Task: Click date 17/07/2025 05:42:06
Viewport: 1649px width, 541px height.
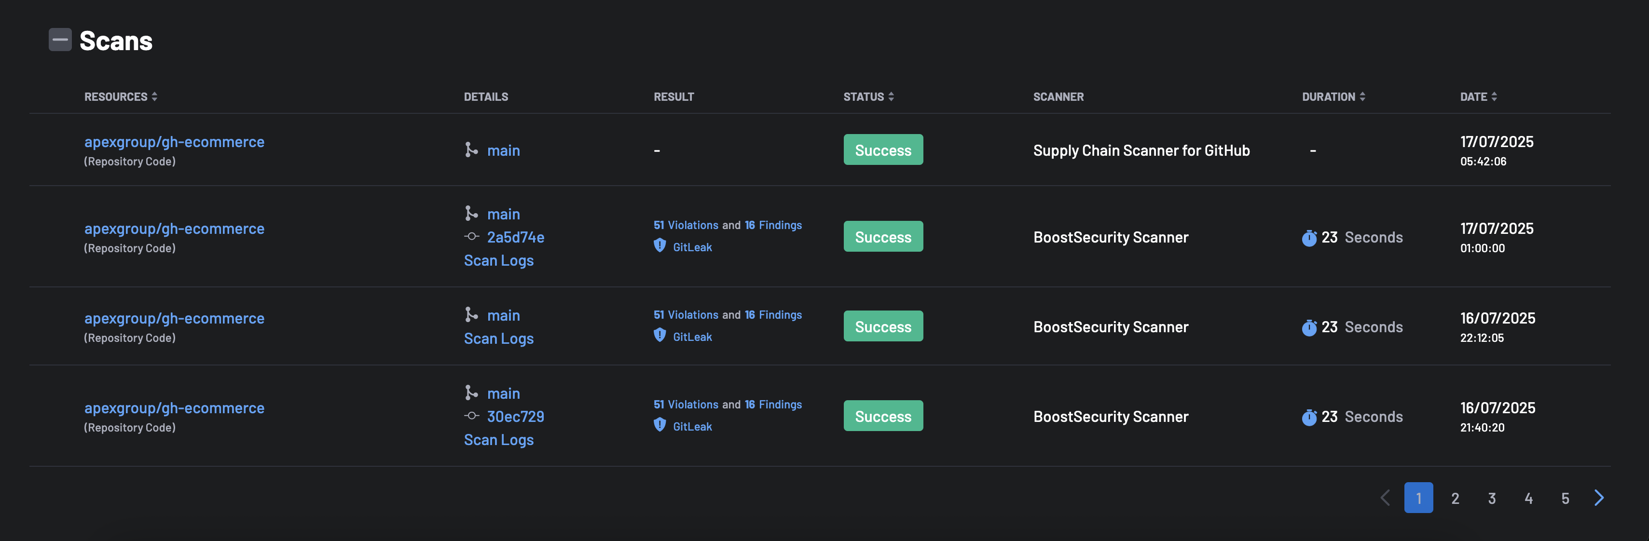Action: (1496, 150)
